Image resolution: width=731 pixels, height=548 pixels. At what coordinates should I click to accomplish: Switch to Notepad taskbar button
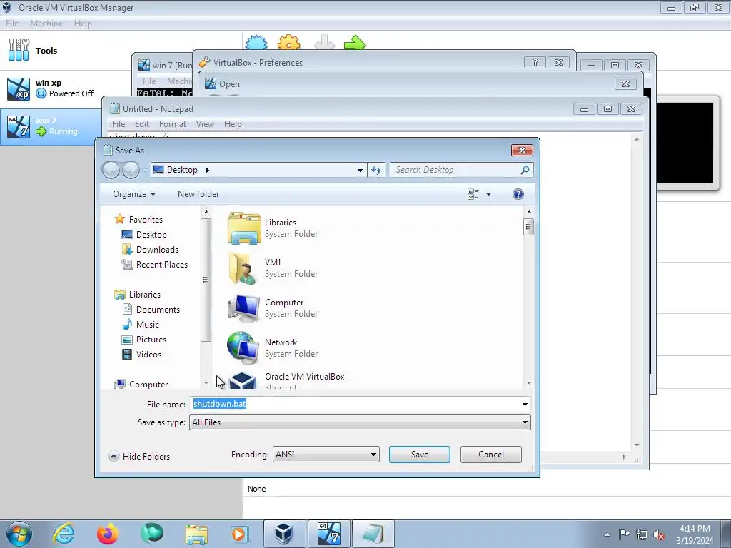tap(373, 534)
